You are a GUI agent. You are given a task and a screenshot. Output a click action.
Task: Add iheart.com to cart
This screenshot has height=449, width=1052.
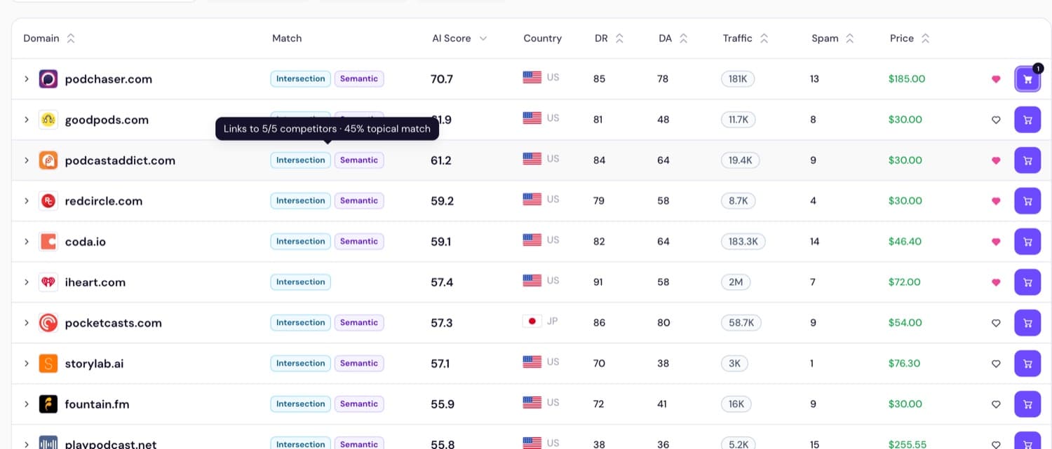1027,282
